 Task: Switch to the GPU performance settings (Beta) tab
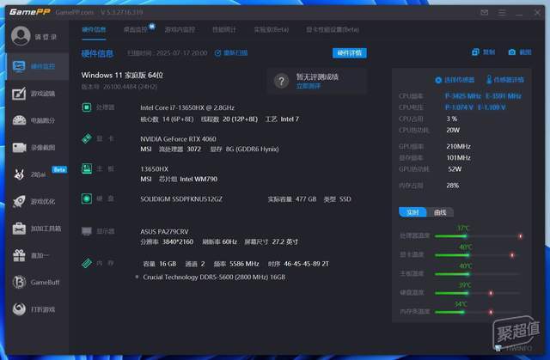point(333,30)
